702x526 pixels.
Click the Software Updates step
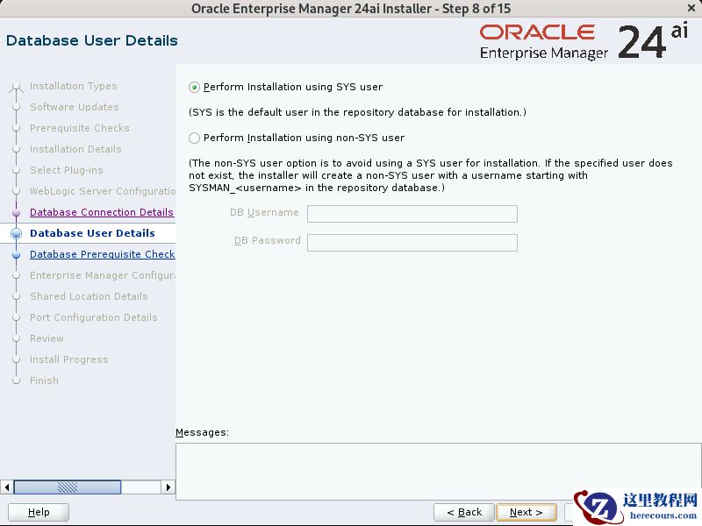point(75,107)
